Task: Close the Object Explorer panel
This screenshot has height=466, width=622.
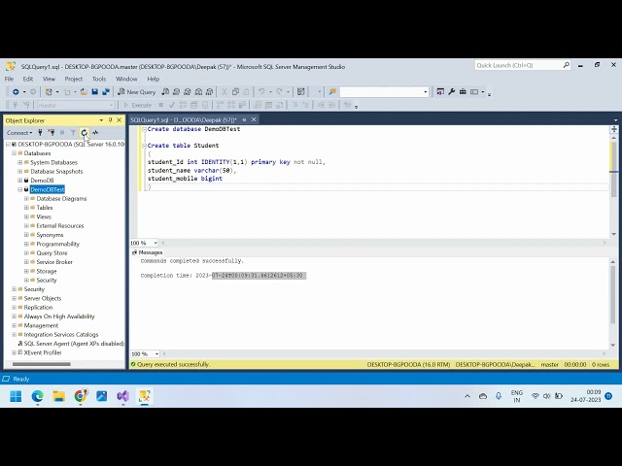Action: click(x=119, y=120)
